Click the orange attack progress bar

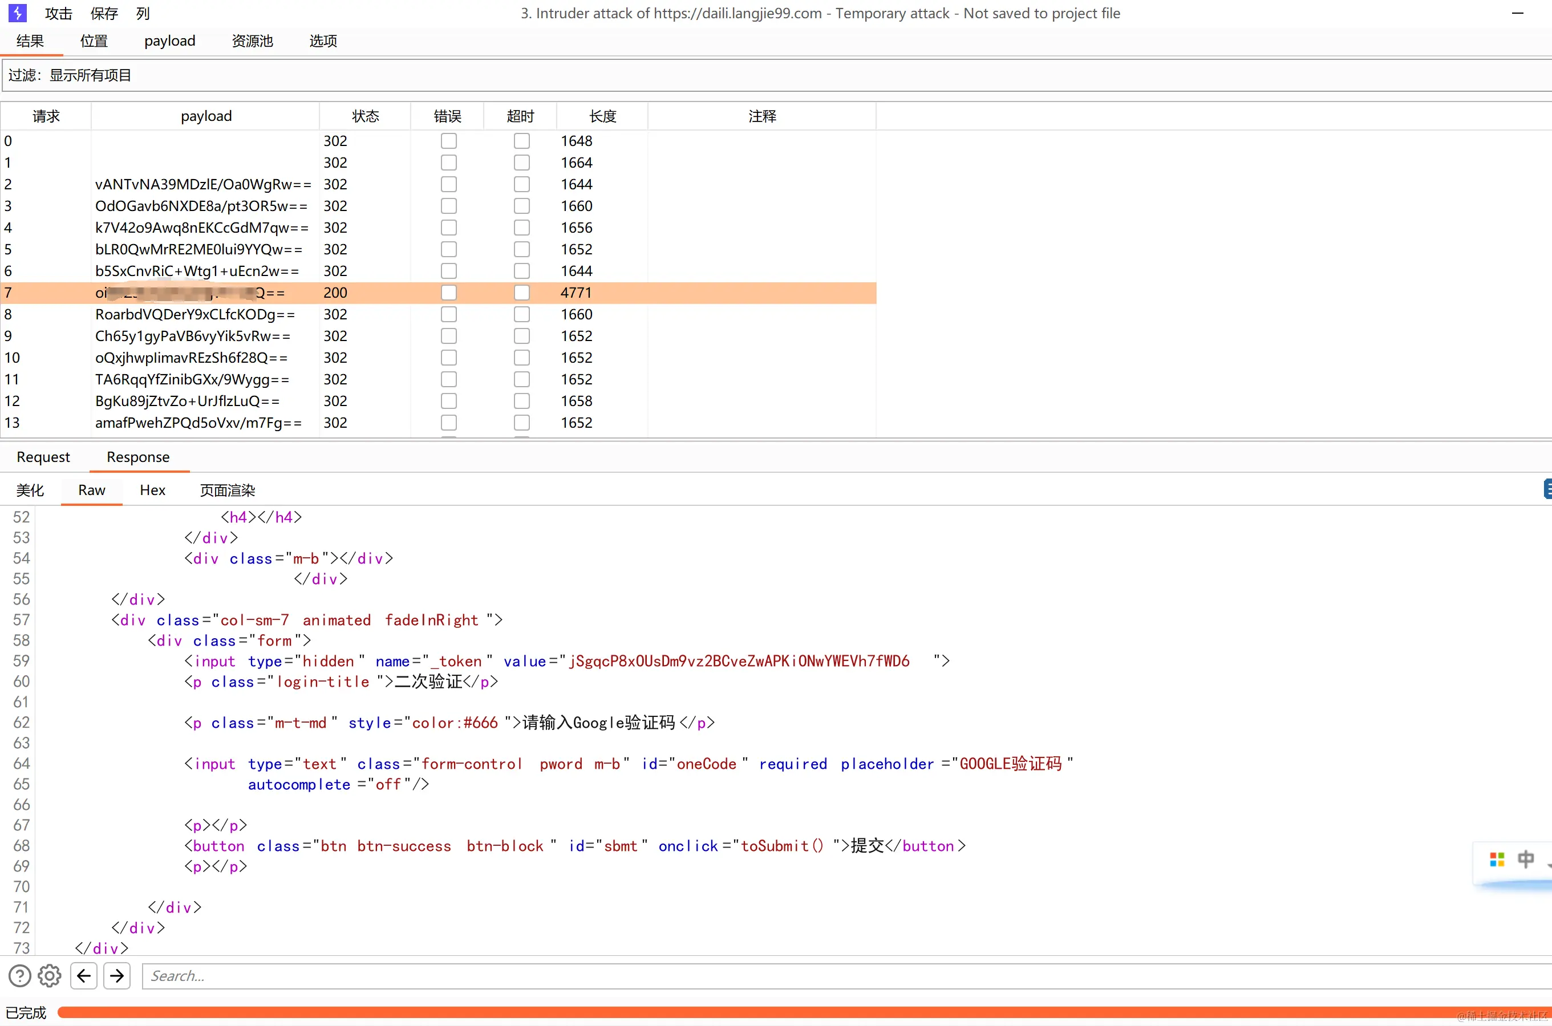(785, 1012)
